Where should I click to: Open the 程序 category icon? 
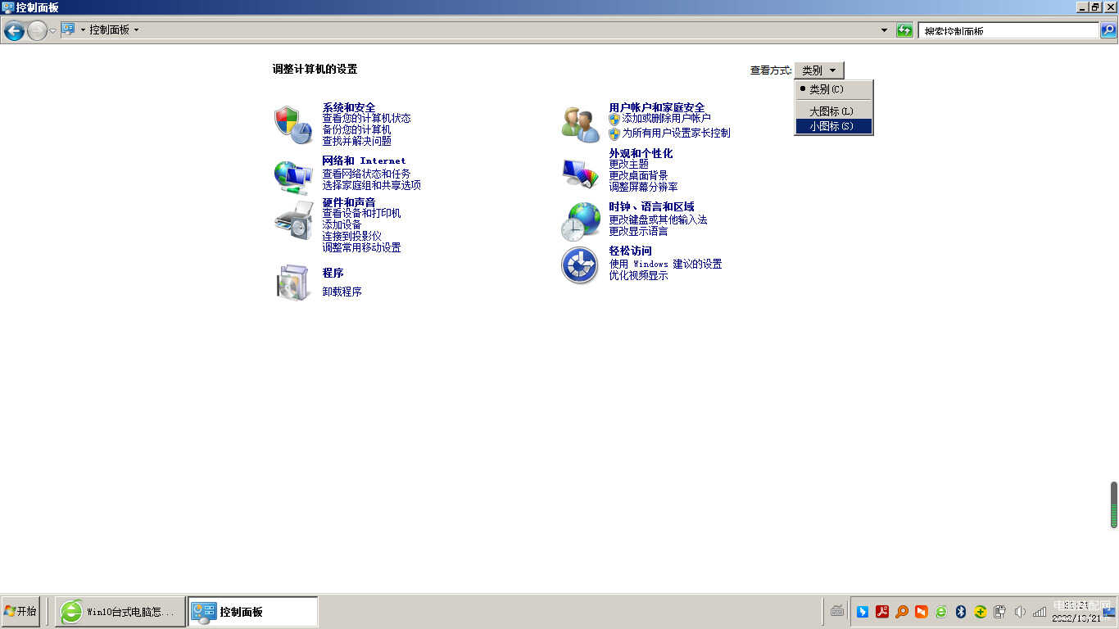tap(292, 283)
